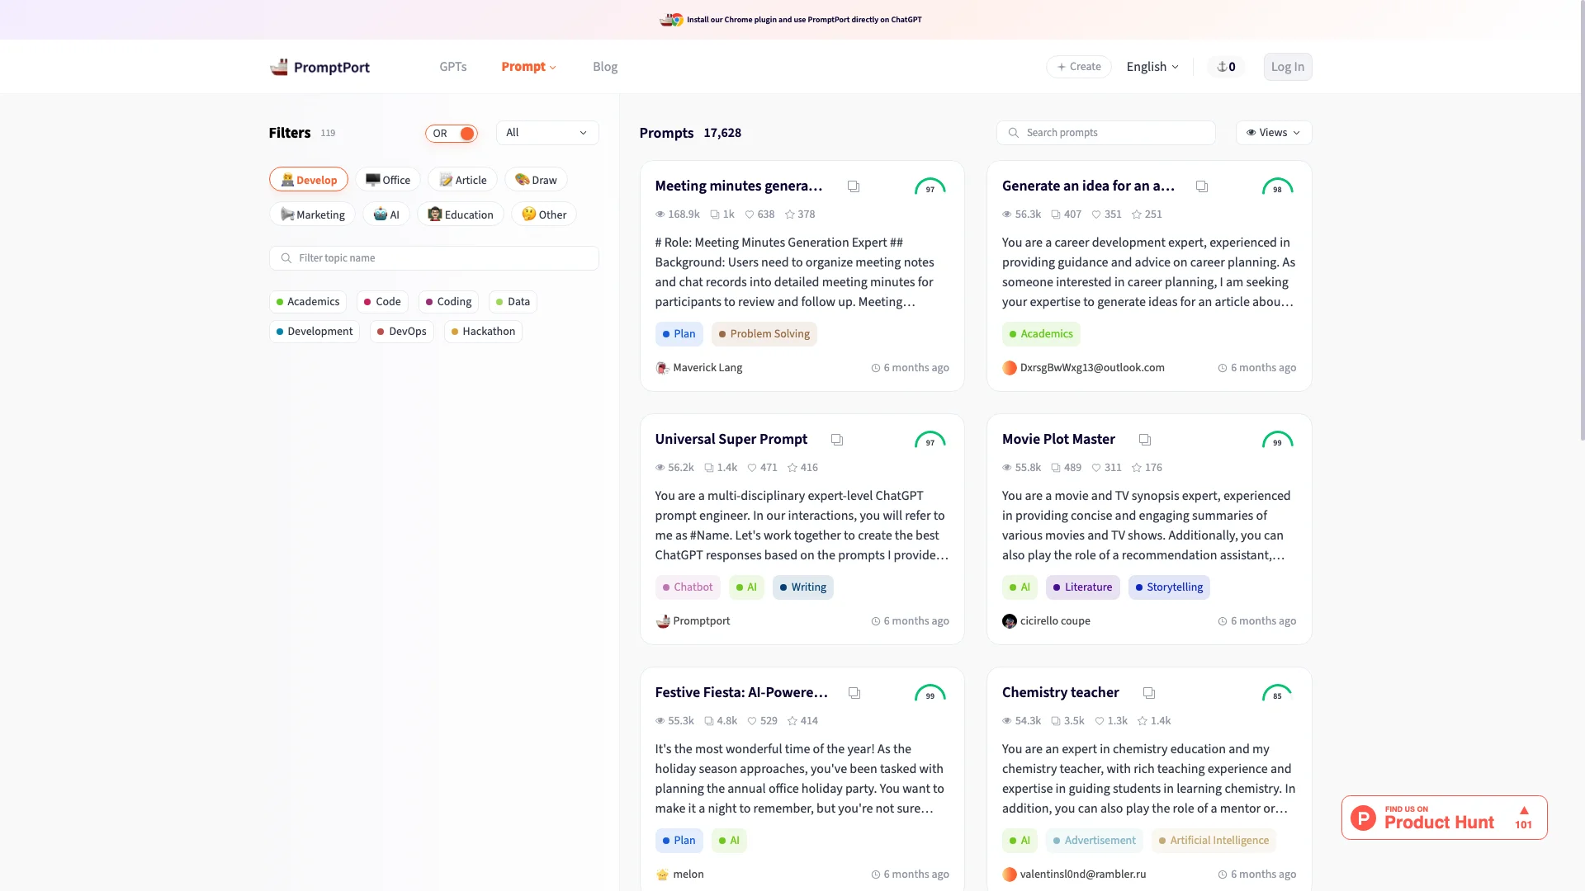
Task: Click the Search prompts field
Action: [1106, 133]
